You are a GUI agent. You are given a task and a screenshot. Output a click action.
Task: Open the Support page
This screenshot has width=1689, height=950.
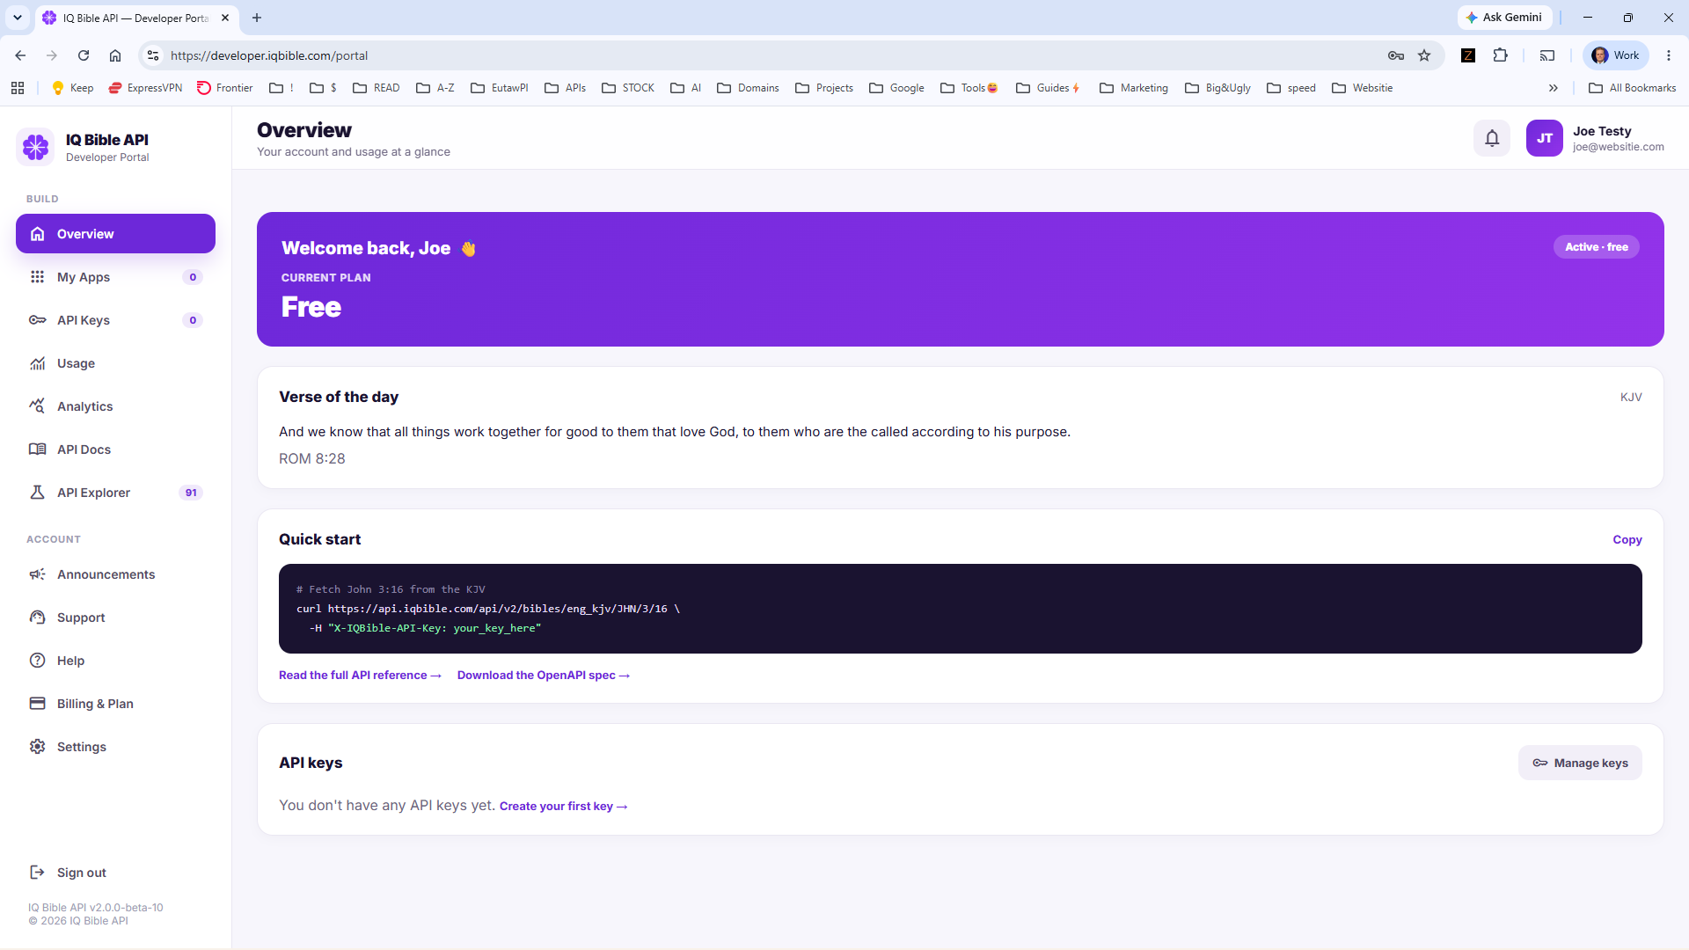[115, 617]
